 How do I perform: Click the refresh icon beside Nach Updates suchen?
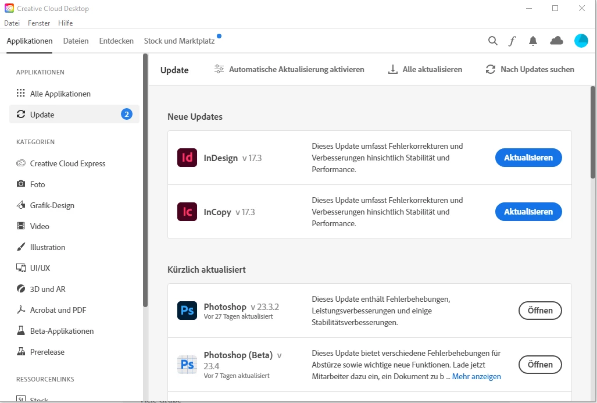click(491, 69)
